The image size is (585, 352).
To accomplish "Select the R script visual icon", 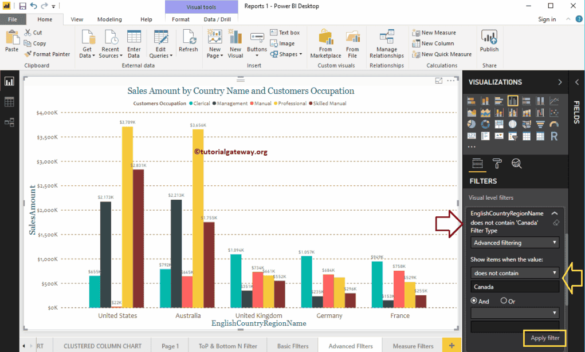I will 554,136.
